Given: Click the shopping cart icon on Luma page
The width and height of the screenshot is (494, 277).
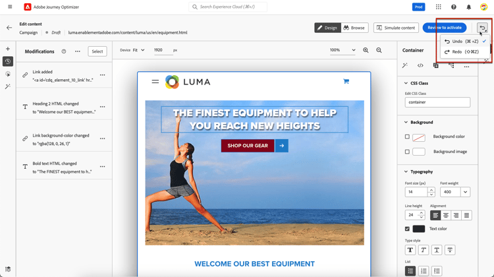Looking at the screenshot, I should (x=346, y=81).
